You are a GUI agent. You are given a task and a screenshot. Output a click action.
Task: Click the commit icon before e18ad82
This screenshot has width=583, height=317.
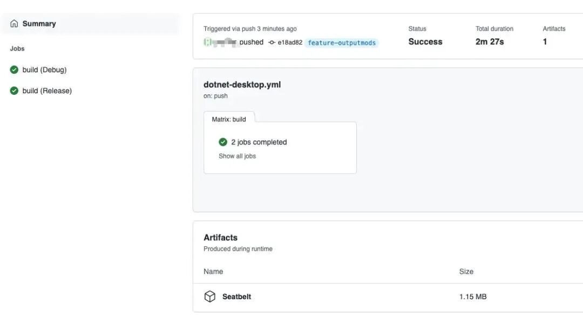pos(272,43)
